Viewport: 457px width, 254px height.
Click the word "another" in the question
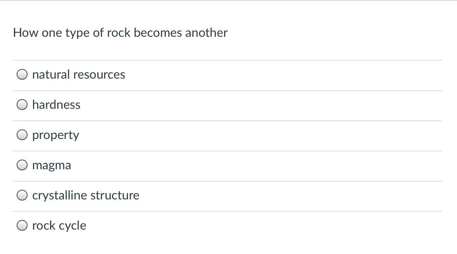click(206, 33)
